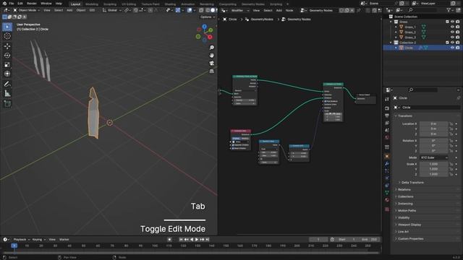The image size is (463, 260).
Task: Click the viewport zoom magnifier icon
Action: 212,48
